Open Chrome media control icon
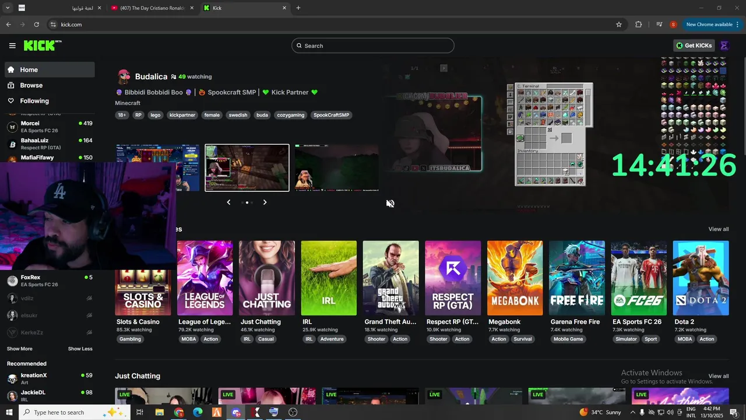 click(659, 24)
